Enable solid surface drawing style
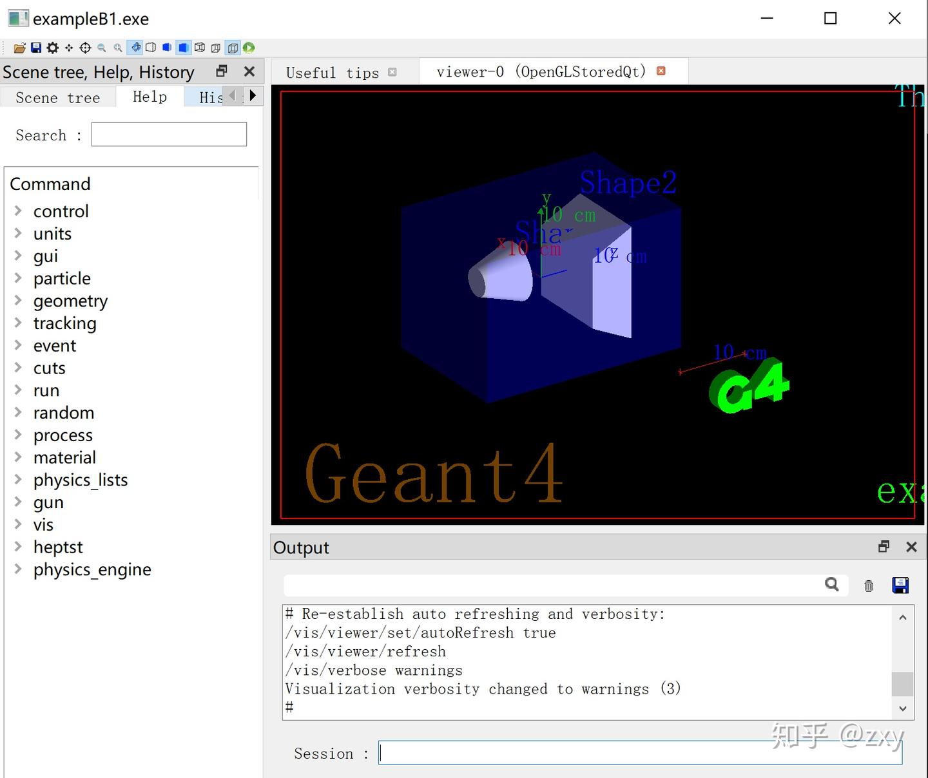This screenshot has height=778, width=928. pos(184,47)
